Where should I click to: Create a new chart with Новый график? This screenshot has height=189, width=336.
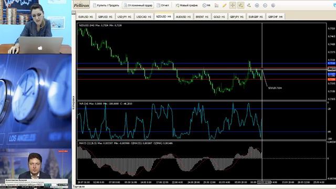[x=186, y=5]
